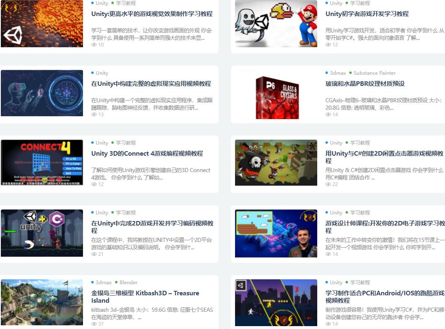This screenshot has width=445, height=329.
Task: Open title '金银岛三维模型 Kitbash3D – Treasure Island'
Action: tap(145, 297)
